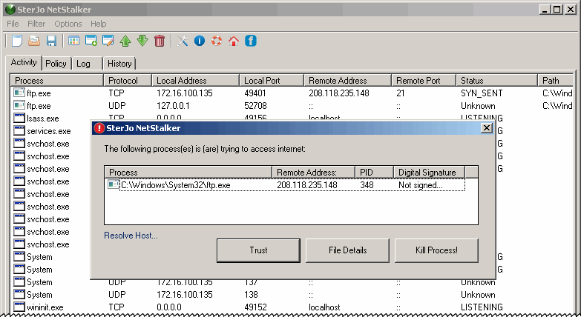The width and height of the screenshot is (581, 317).
Task: Open the Options menu
Action: (68, 24)
